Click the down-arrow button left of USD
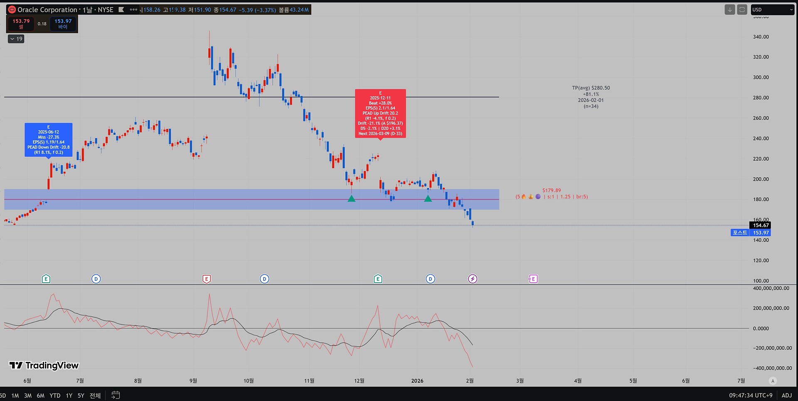 pos(729,10)
